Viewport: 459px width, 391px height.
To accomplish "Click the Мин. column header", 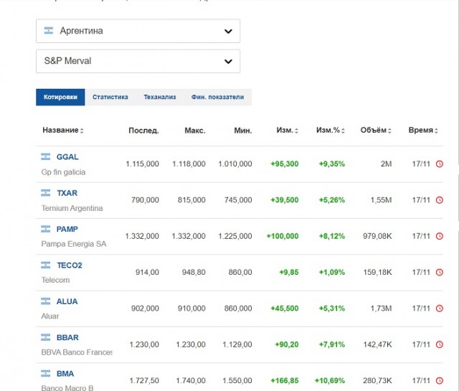I will point(242,131).
